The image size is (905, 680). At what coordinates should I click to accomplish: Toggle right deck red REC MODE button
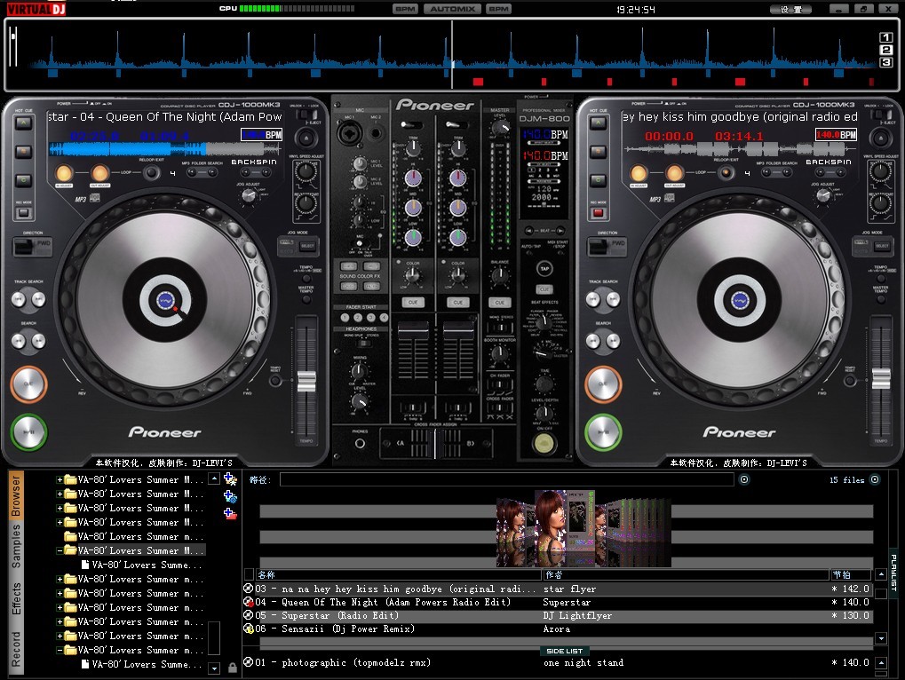(599, 212)
